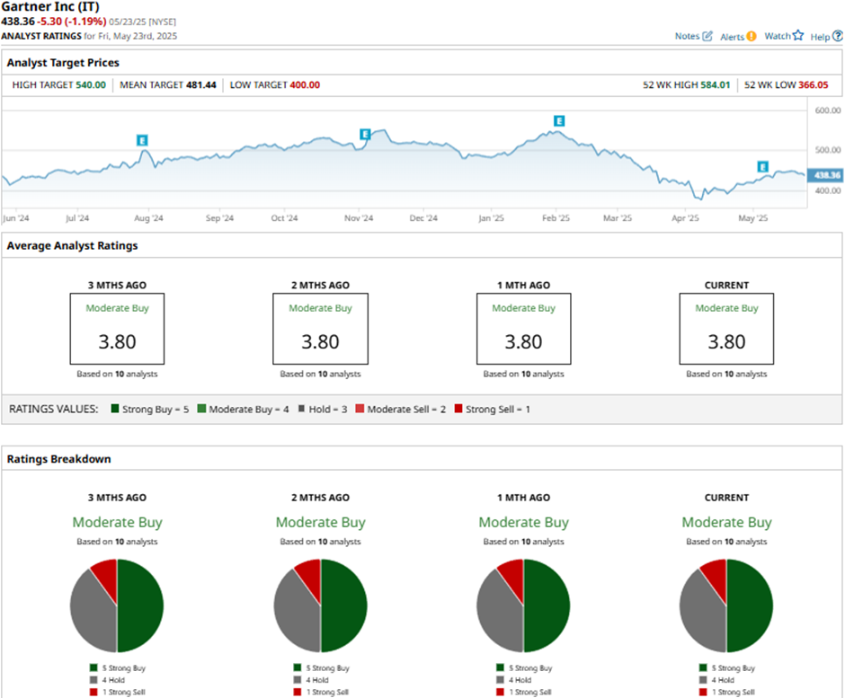
Task: Select the 1 Mth Ago average rating box
Action: pos(523,328)
